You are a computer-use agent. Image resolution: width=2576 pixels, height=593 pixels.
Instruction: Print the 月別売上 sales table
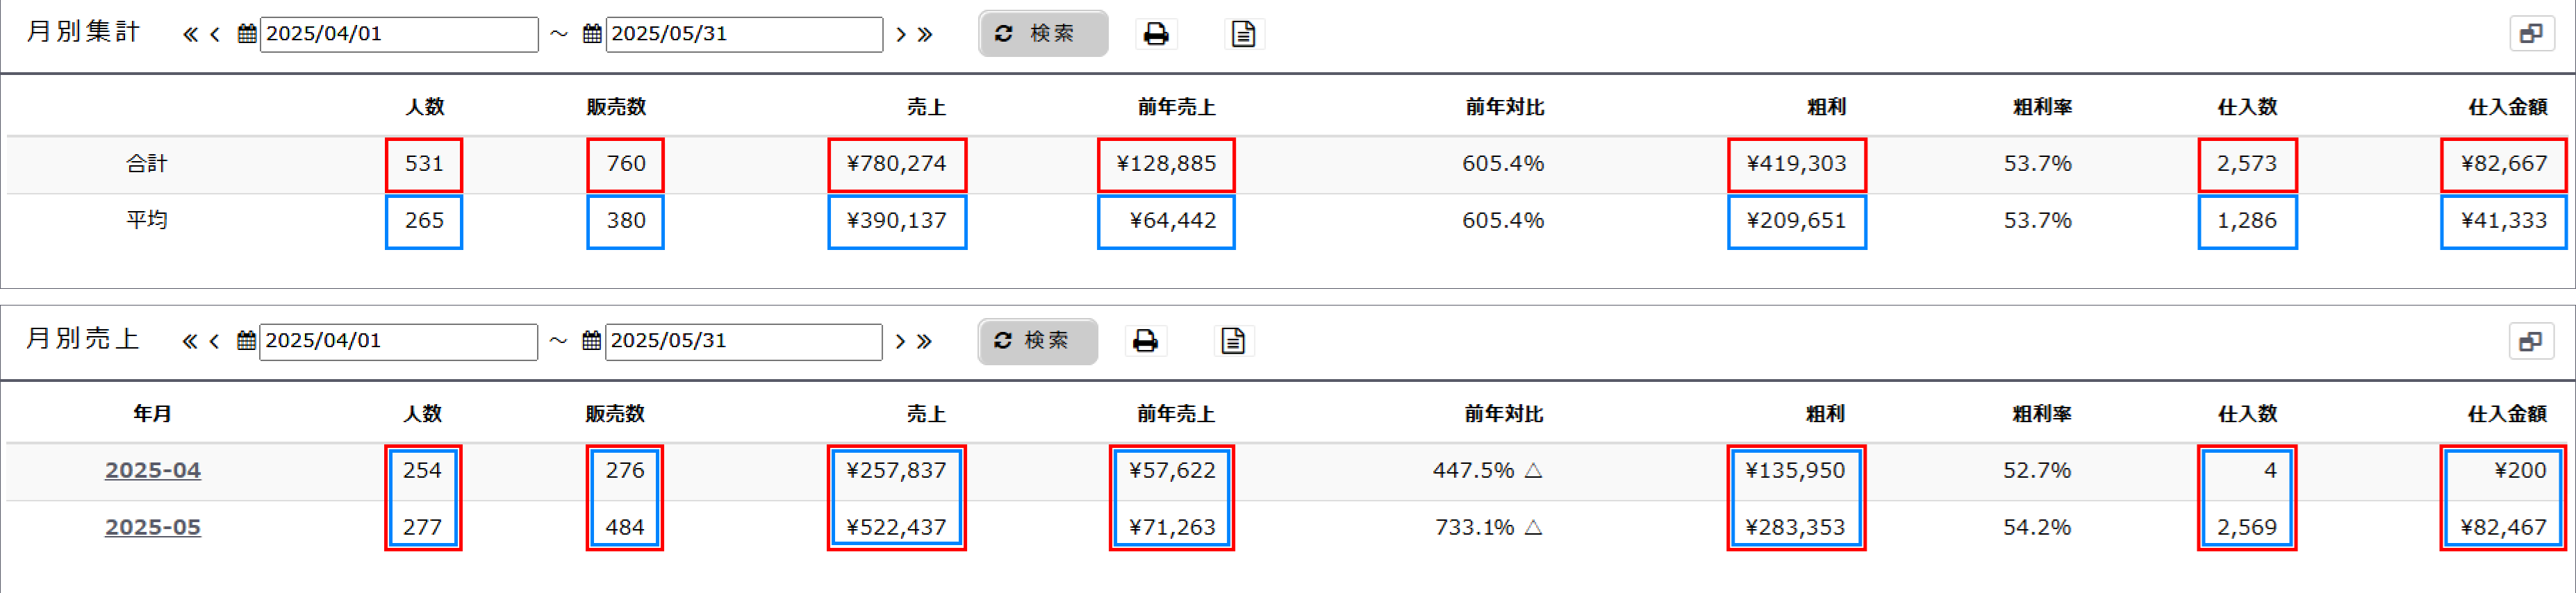(1145, 341)
